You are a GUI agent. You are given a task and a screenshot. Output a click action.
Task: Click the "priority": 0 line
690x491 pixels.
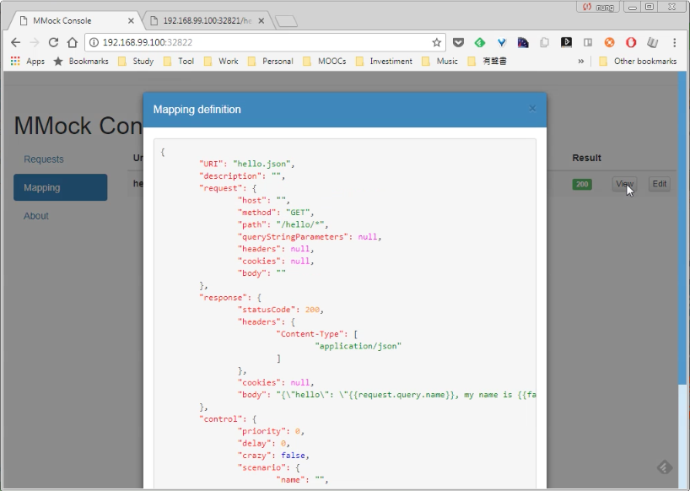coord(271,431)
